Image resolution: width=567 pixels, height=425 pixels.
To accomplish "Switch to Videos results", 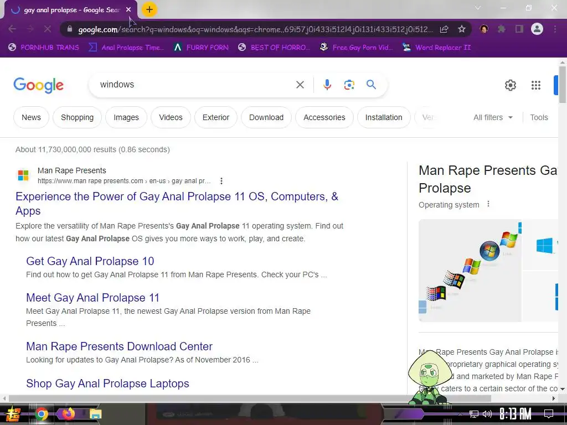I will click(x=171, y=117).
